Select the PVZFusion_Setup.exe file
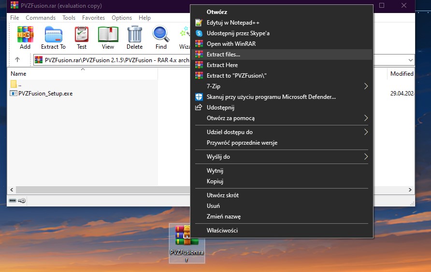The image size is (431, 272). pos(45,94)
